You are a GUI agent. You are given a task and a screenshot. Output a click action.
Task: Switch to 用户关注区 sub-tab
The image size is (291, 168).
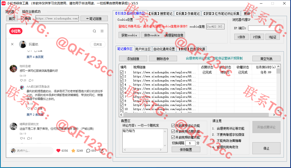pyautogui.click(x=143, y=49)
